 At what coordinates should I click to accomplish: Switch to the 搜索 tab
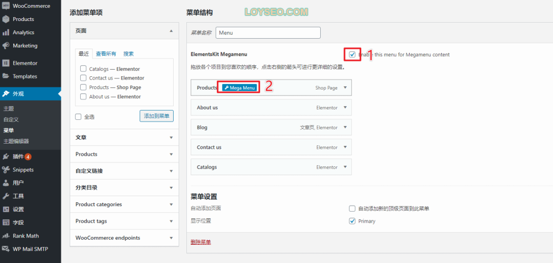click(x=128, y=54)
